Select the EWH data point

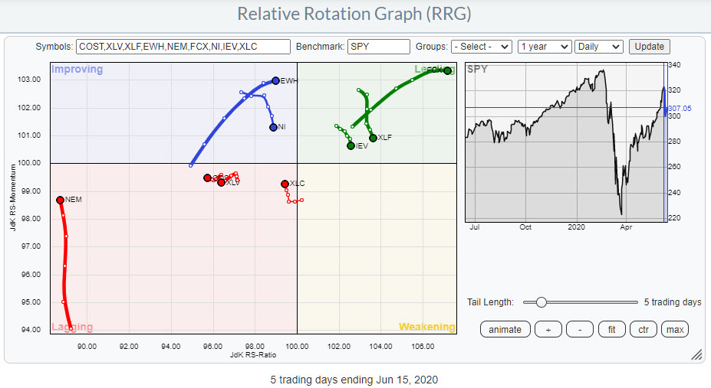click(275, 80)
